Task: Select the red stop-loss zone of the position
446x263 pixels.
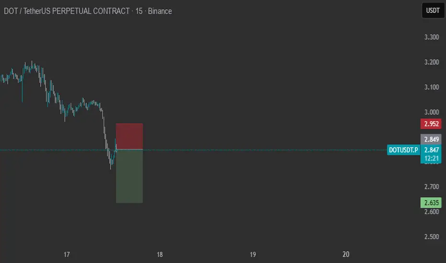Action: coord(129,136)
